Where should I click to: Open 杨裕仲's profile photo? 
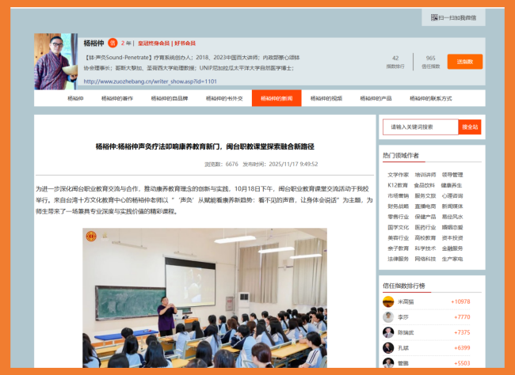click(x=56, y=61)
